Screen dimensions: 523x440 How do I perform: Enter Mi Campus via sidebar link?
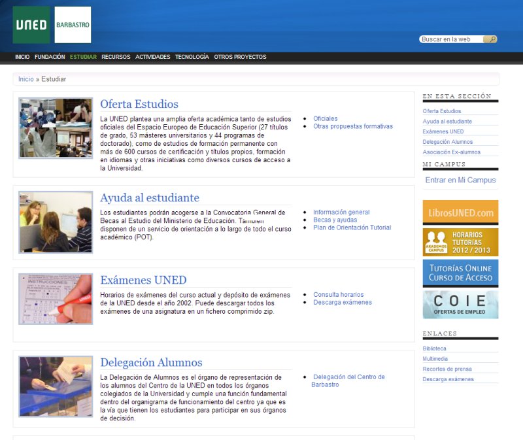click(x=460, y=180)
